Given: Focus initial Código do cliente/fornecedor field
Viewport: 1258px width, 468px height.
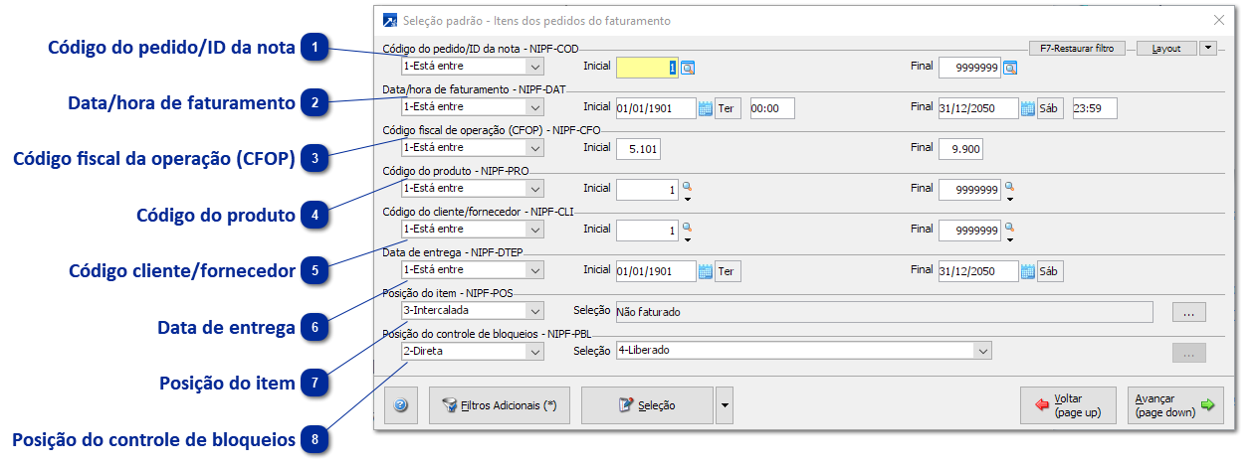Looking at the screenshot, I should pyautogui.click(x=648, y=231).
